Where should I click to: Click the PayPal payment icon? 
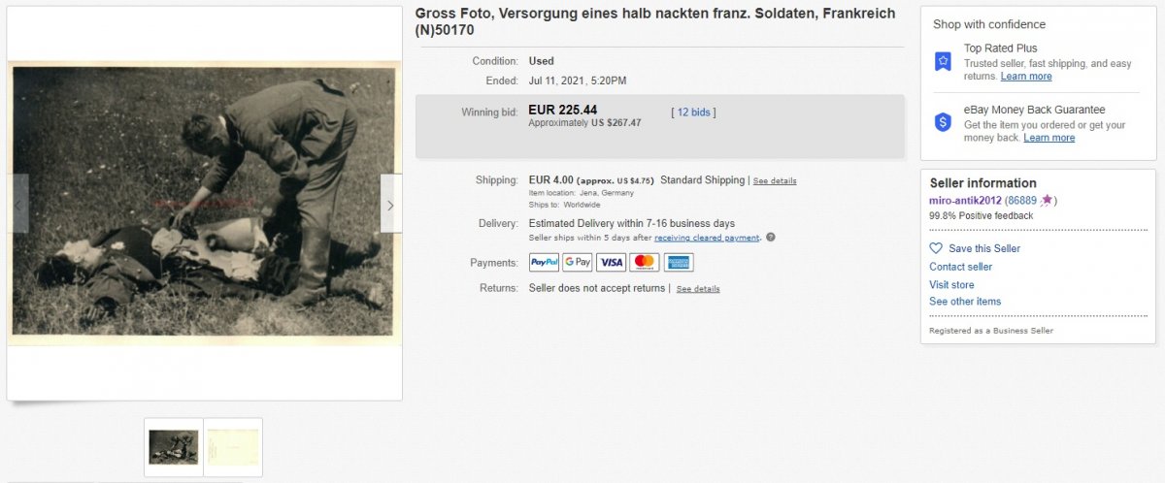tap(544, 262)
